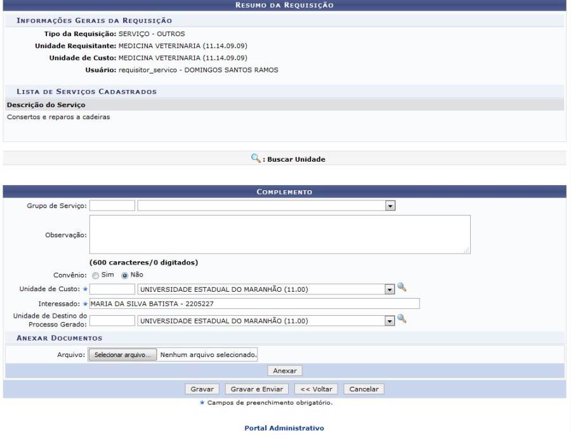Select the Não radio button for Convênio

coord(124,275)
